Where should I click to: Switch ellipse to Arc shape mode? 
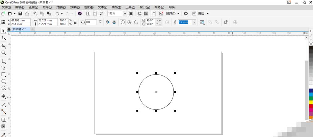tap(136, 22)
